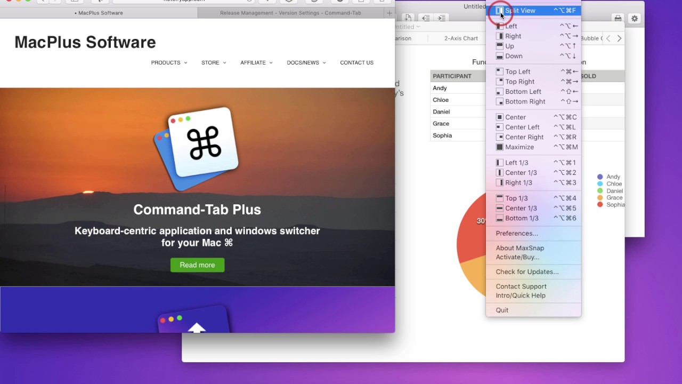Viewport: 682px width, 384px height.
Task: Snap window to Bottom Left
Action: click(533, 92)
